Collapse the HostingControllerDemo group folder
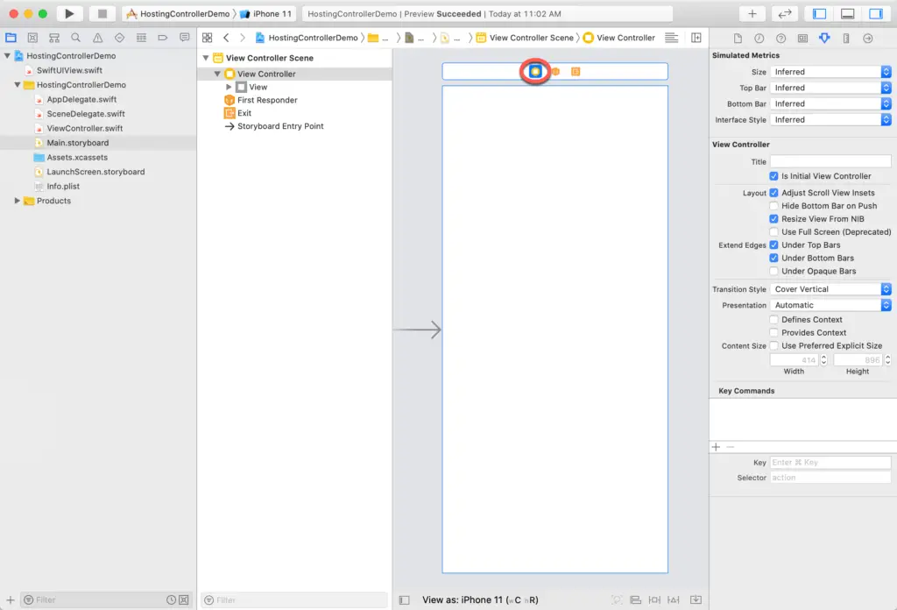Viewport: 897px width, 610px height. (x=18, y=85)
